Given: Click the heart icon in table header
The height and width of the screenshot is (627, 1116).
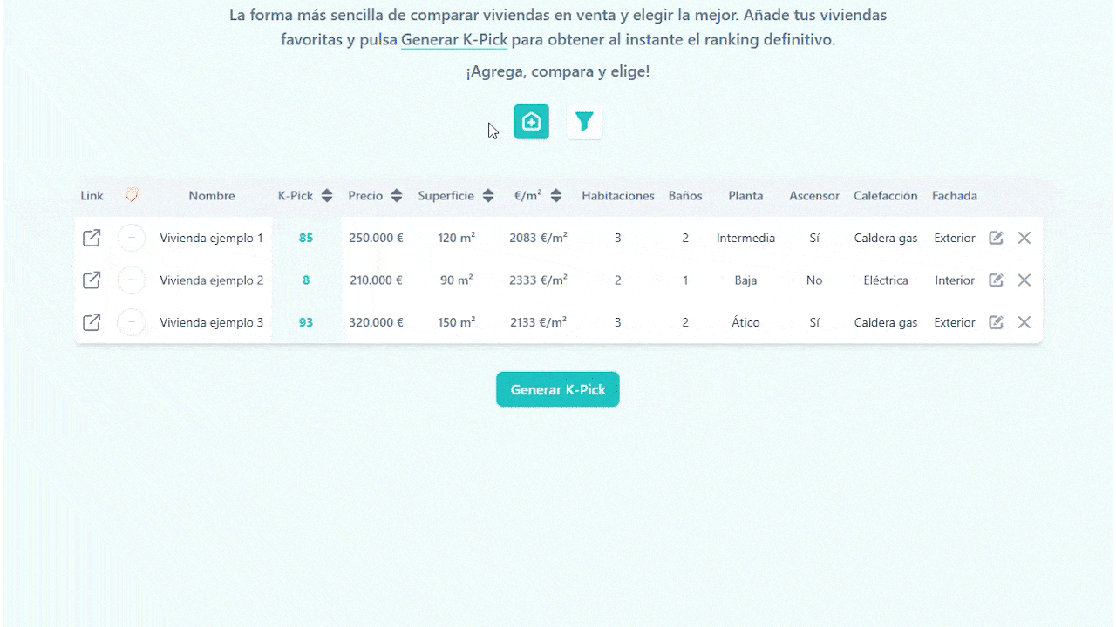Looking at the screenshot, I should (132, 196).
